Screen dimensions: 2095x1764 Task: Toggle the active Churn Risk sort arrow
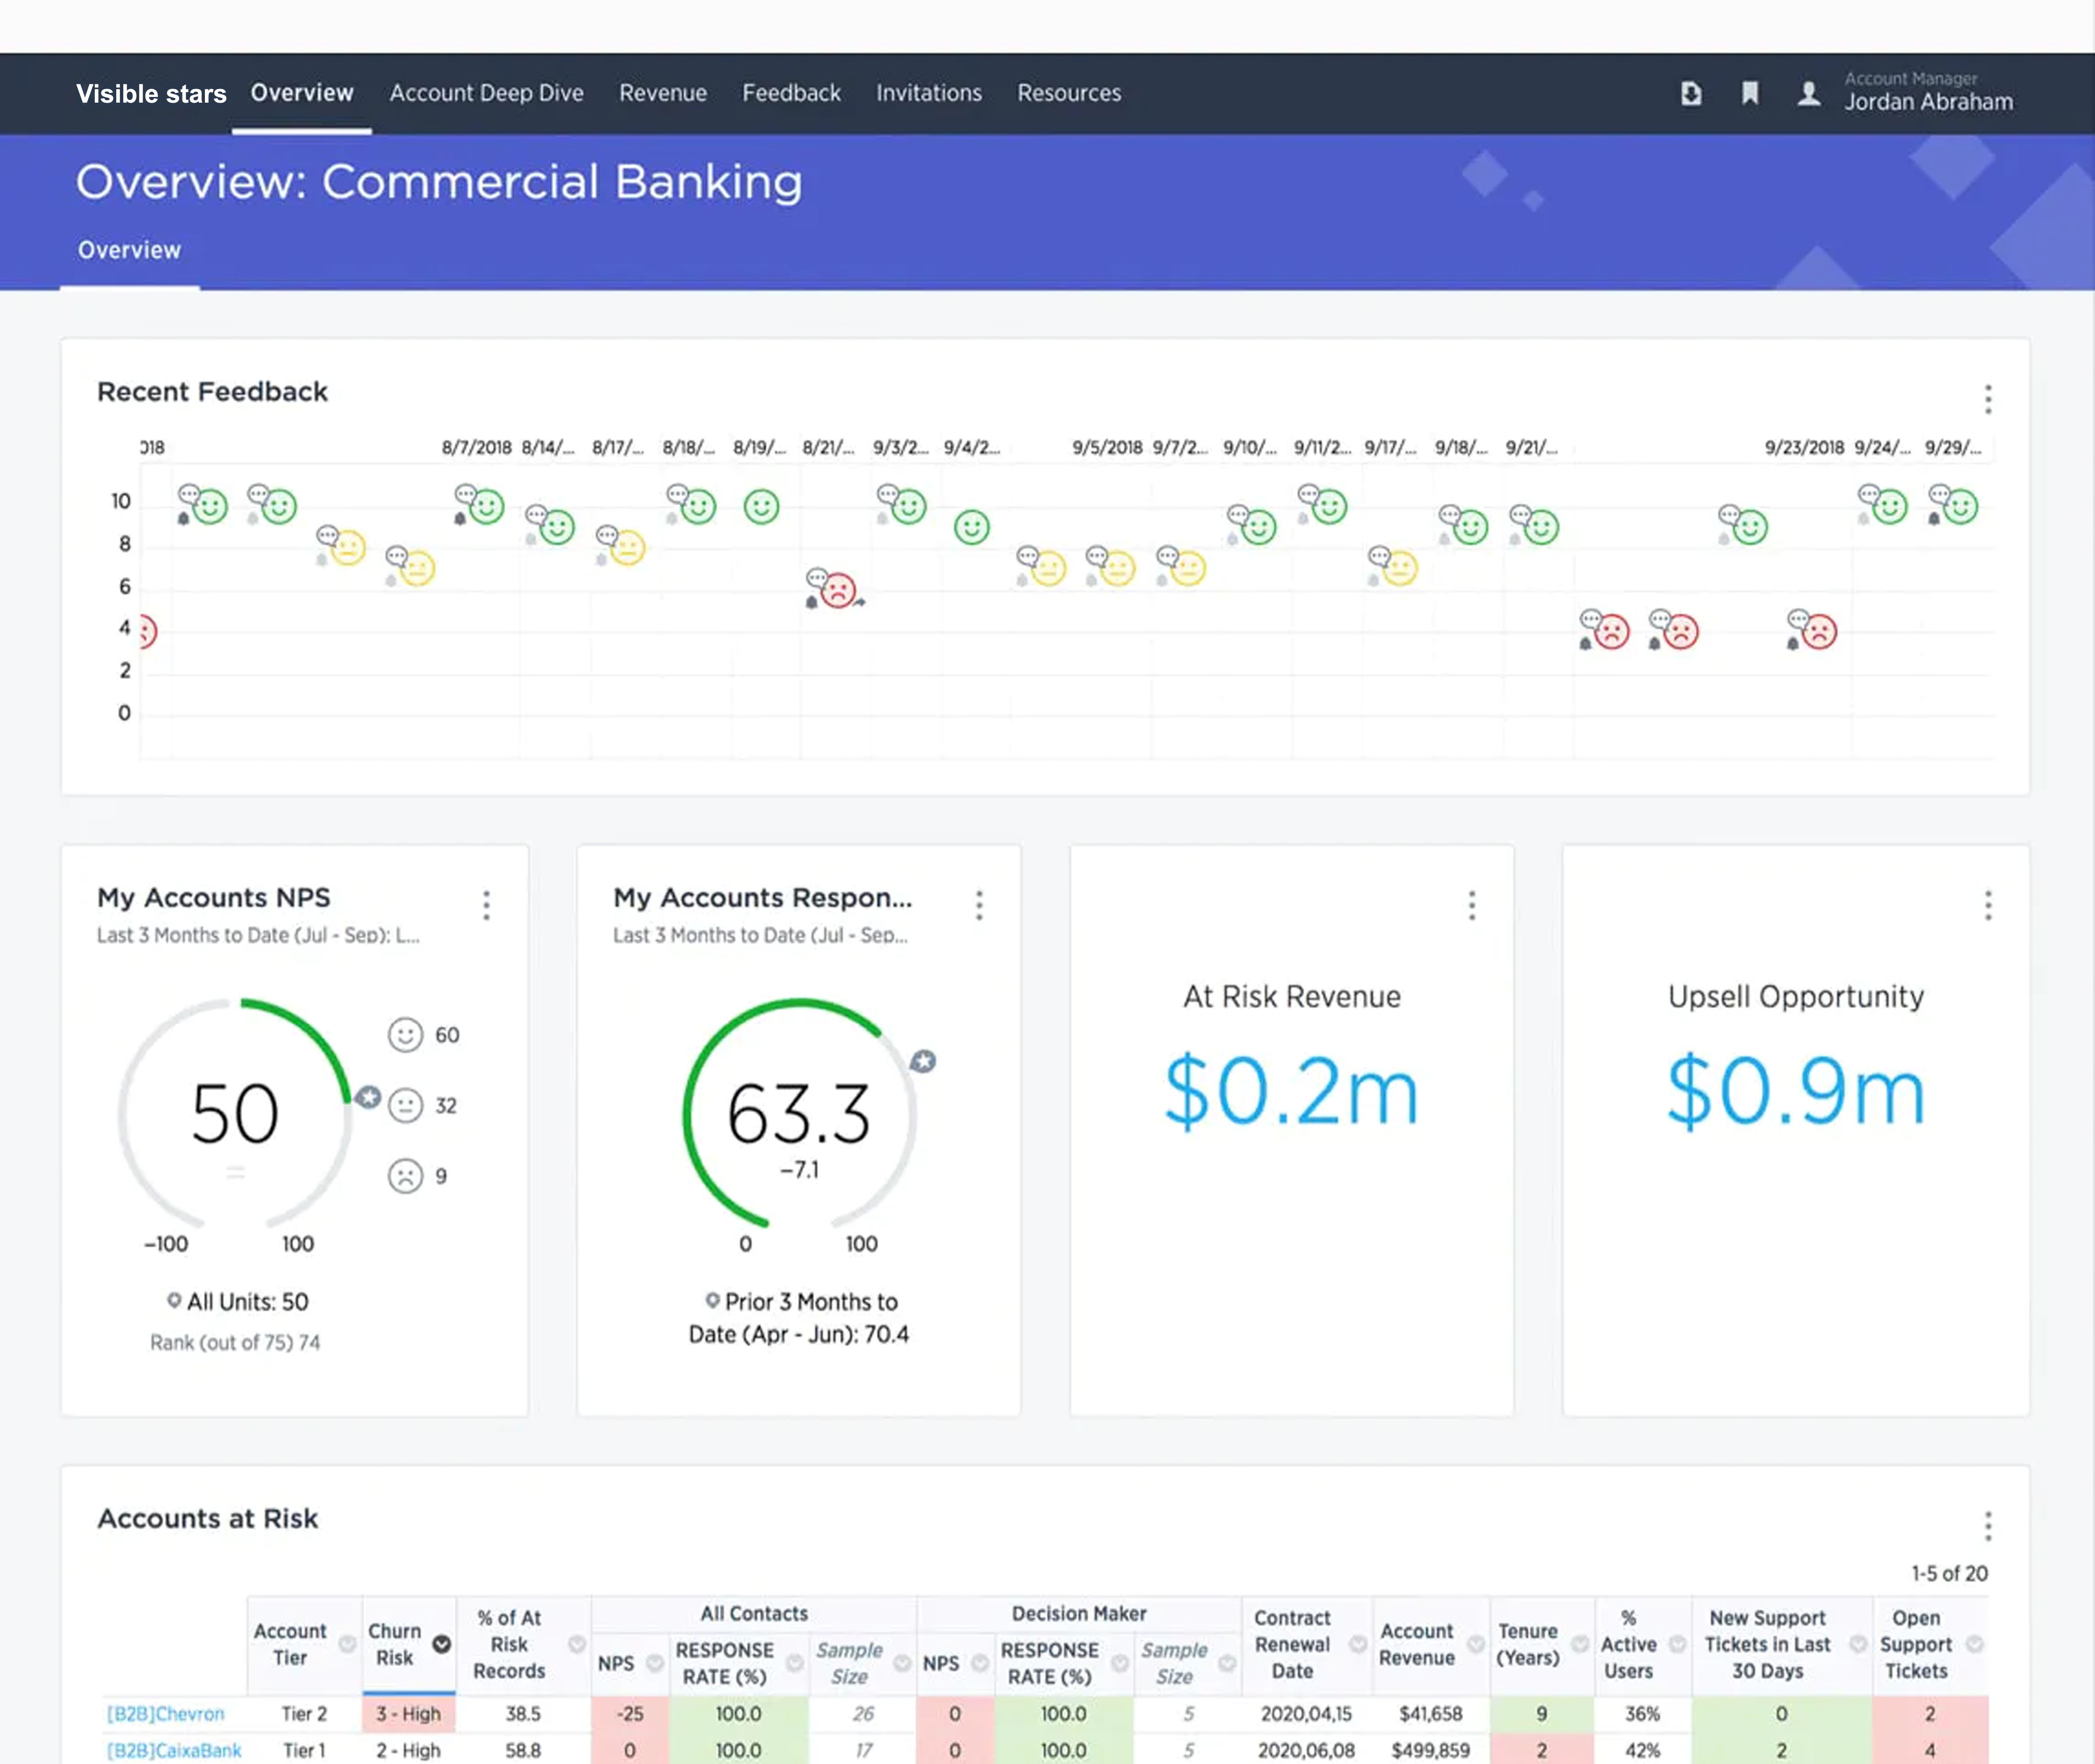(441, 1644)
